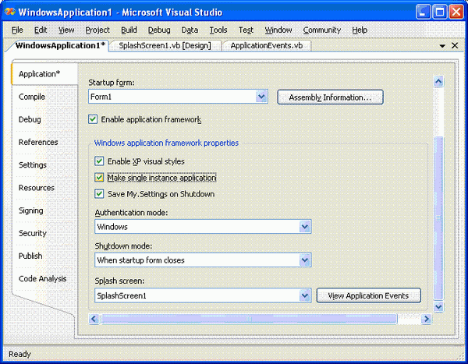Click the vertical scrollbar down arrow
The height and width of the screenshot is (364, 468).
(438, 306)
